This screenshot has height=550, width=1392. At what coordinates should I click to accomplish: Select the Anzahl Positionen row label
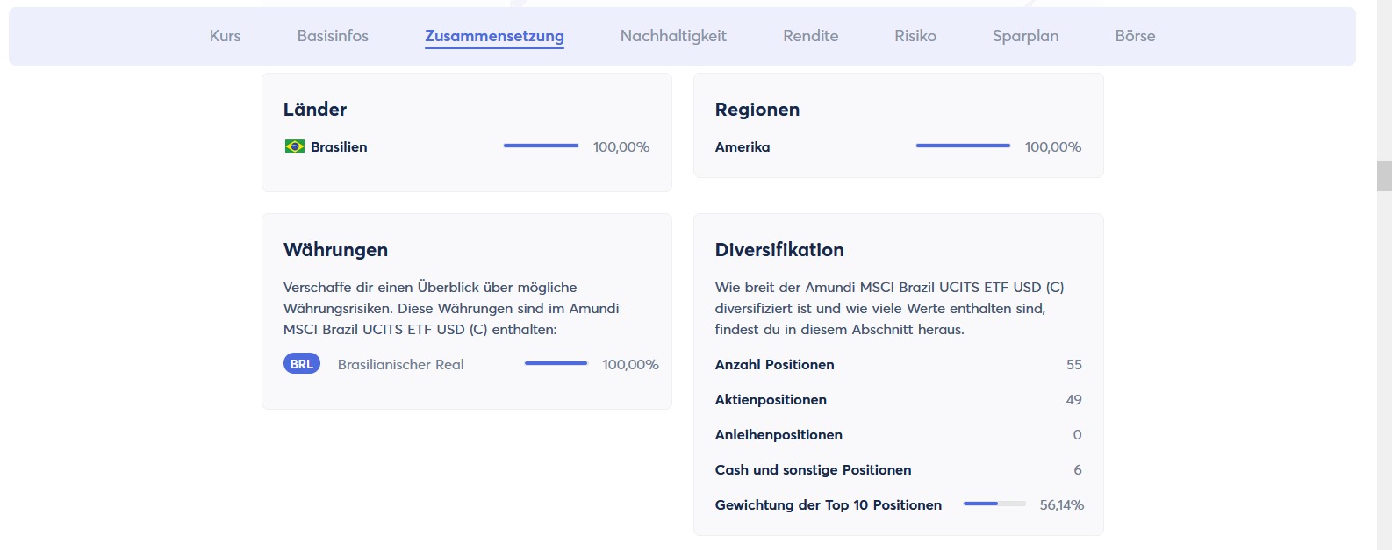(x=774, y=365)
